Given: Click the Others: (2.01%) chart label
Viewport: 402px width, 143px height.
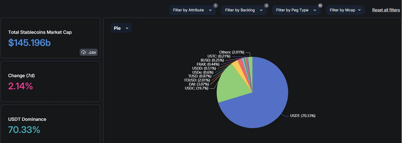Looking at the screenshot, I should click(231, 52).
